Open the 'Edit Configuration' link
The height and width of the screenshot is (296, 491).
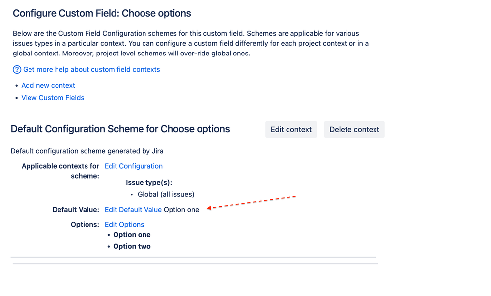[134, 166]
